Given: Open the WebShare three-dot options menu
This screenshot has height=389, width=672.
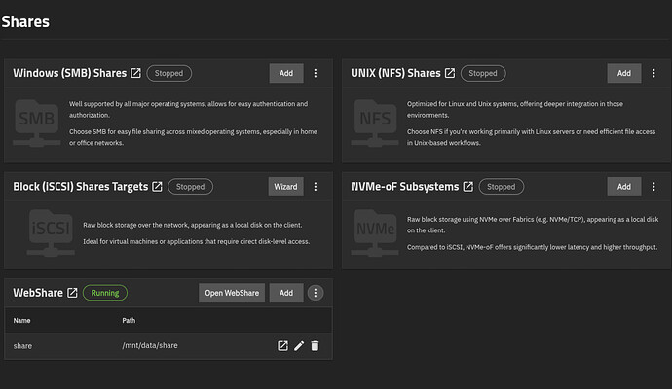Looking at the screenshot, I should point(315,293).
